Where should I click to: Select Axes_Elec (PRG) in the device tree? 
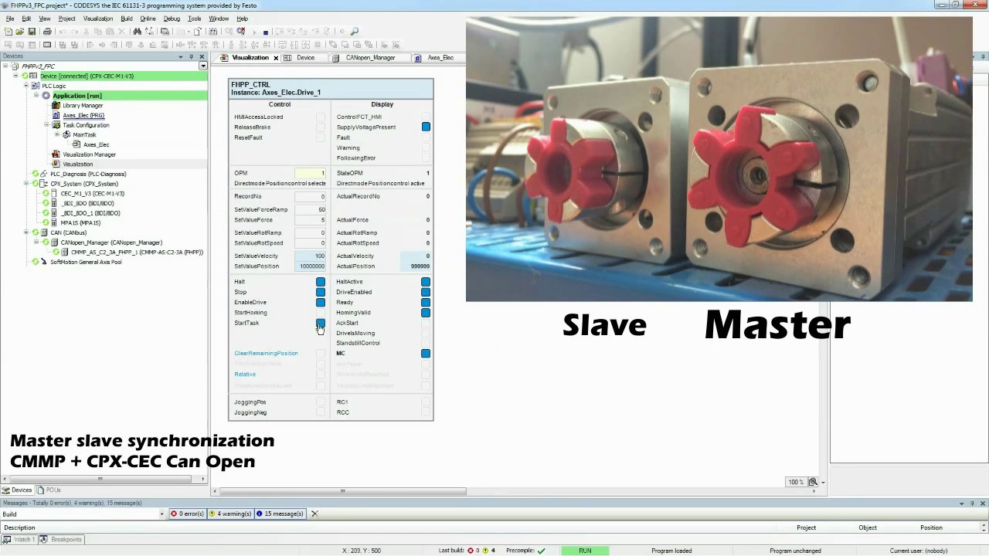click(x=83, y=116)
